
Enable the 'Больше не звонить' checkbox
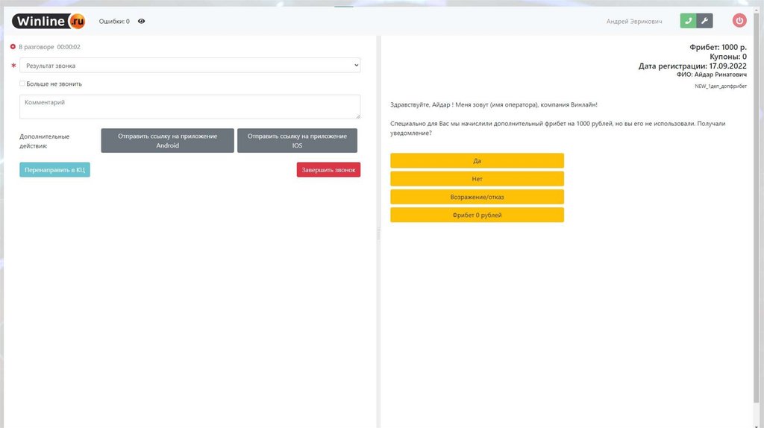coord(22,84)
